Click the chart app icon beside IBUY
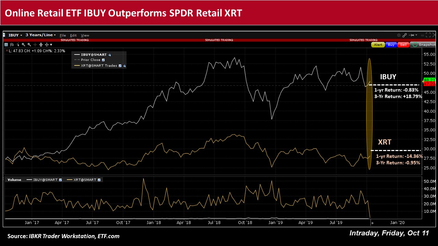 [x=5, y=35]
